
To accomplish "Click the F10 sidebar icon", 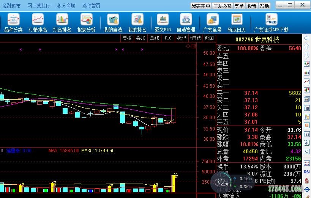I will [307, 108].
